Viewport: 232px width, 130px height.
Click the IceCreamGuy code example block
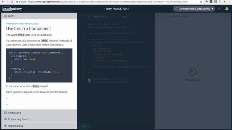tap(39, 65)
